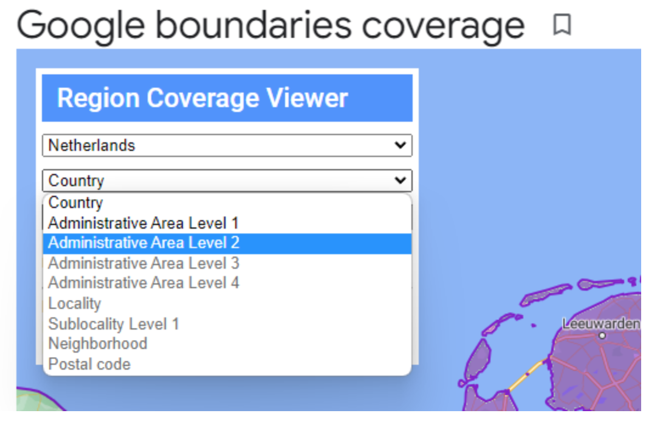Click the Google boundaries coverage heading
Viewport: 660px width, 430px height.
point(270,26)
